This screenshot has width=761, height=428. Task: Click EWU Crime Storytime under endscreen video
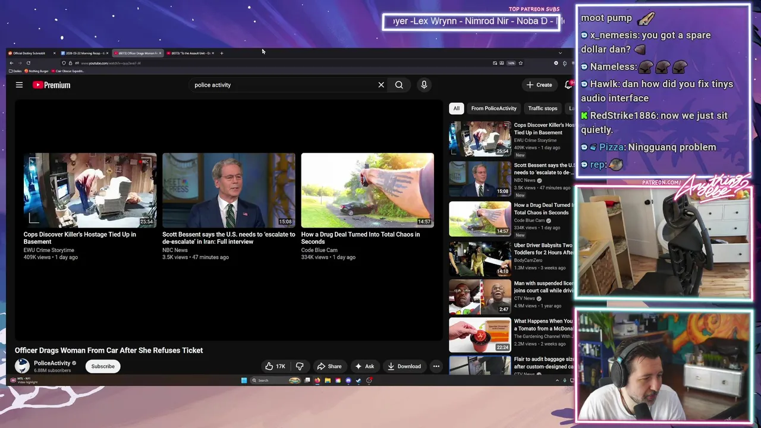[x=49, y=250]
